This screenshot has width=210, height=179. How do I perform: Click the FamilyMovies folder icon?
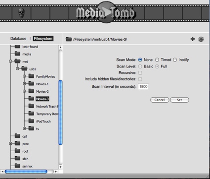(31, 76)
